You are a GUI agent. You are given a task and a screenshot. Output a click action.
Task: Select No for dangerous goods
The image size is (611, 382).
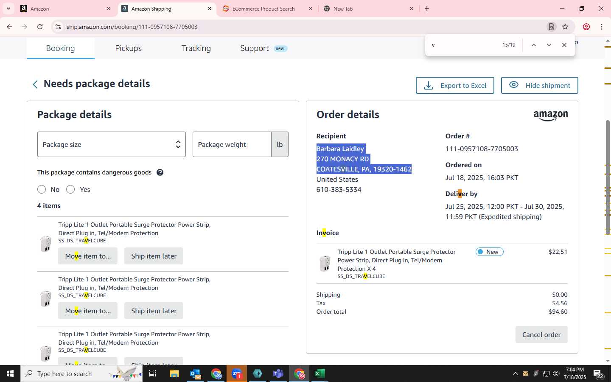pos(42,189)
